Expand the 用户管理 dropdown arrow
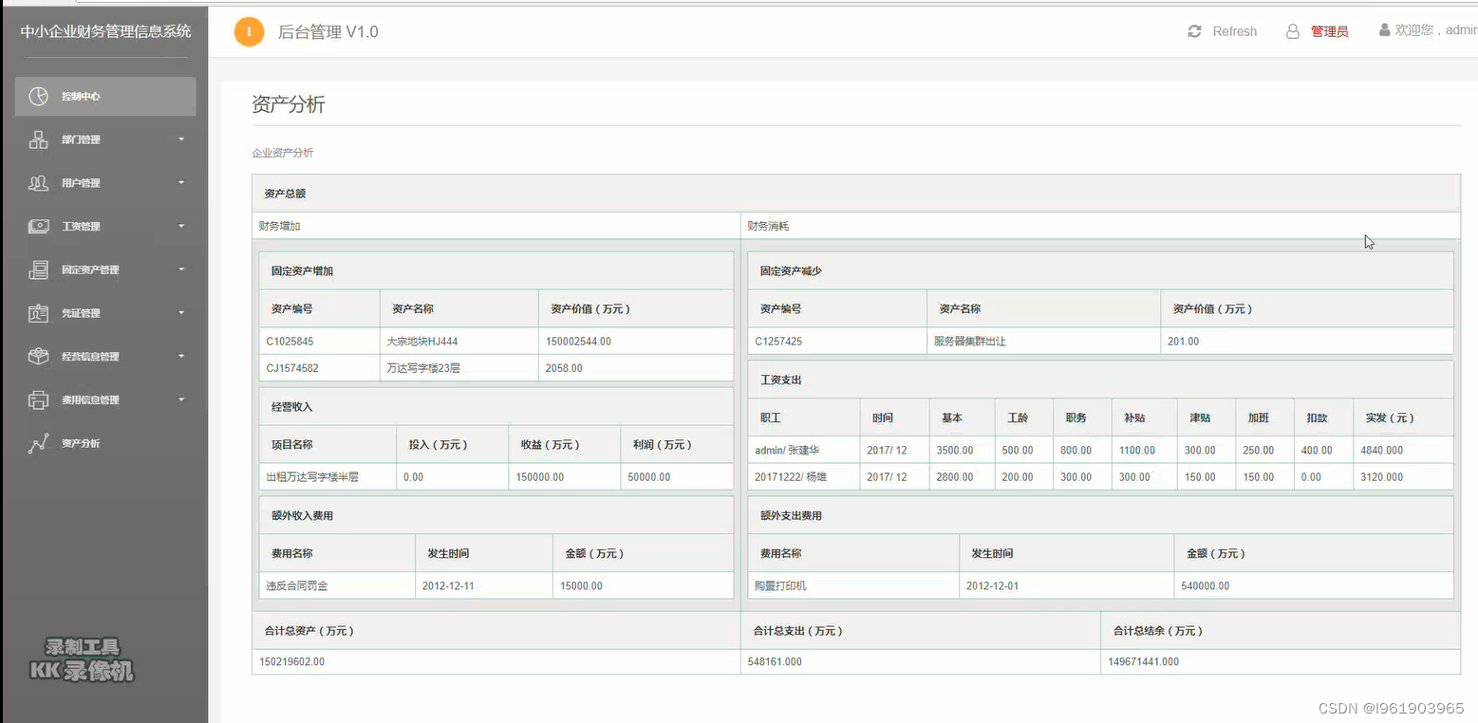This screenshot has height=723, width=1478. point(181,183)
